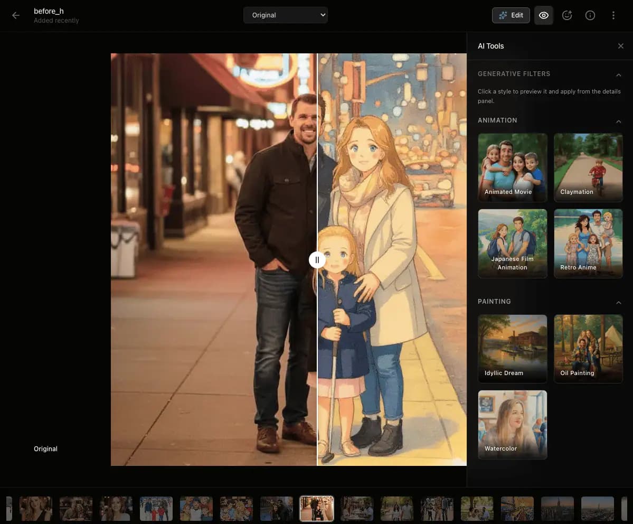The width and height of the screenshot is (633, 524).
Task: View photo info via the info icon
Action: coord(590,15)
